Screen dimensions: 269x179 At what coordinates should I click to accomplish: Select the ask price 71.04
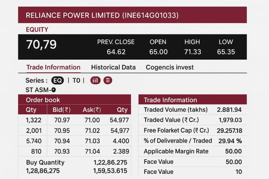click(92, 151)
